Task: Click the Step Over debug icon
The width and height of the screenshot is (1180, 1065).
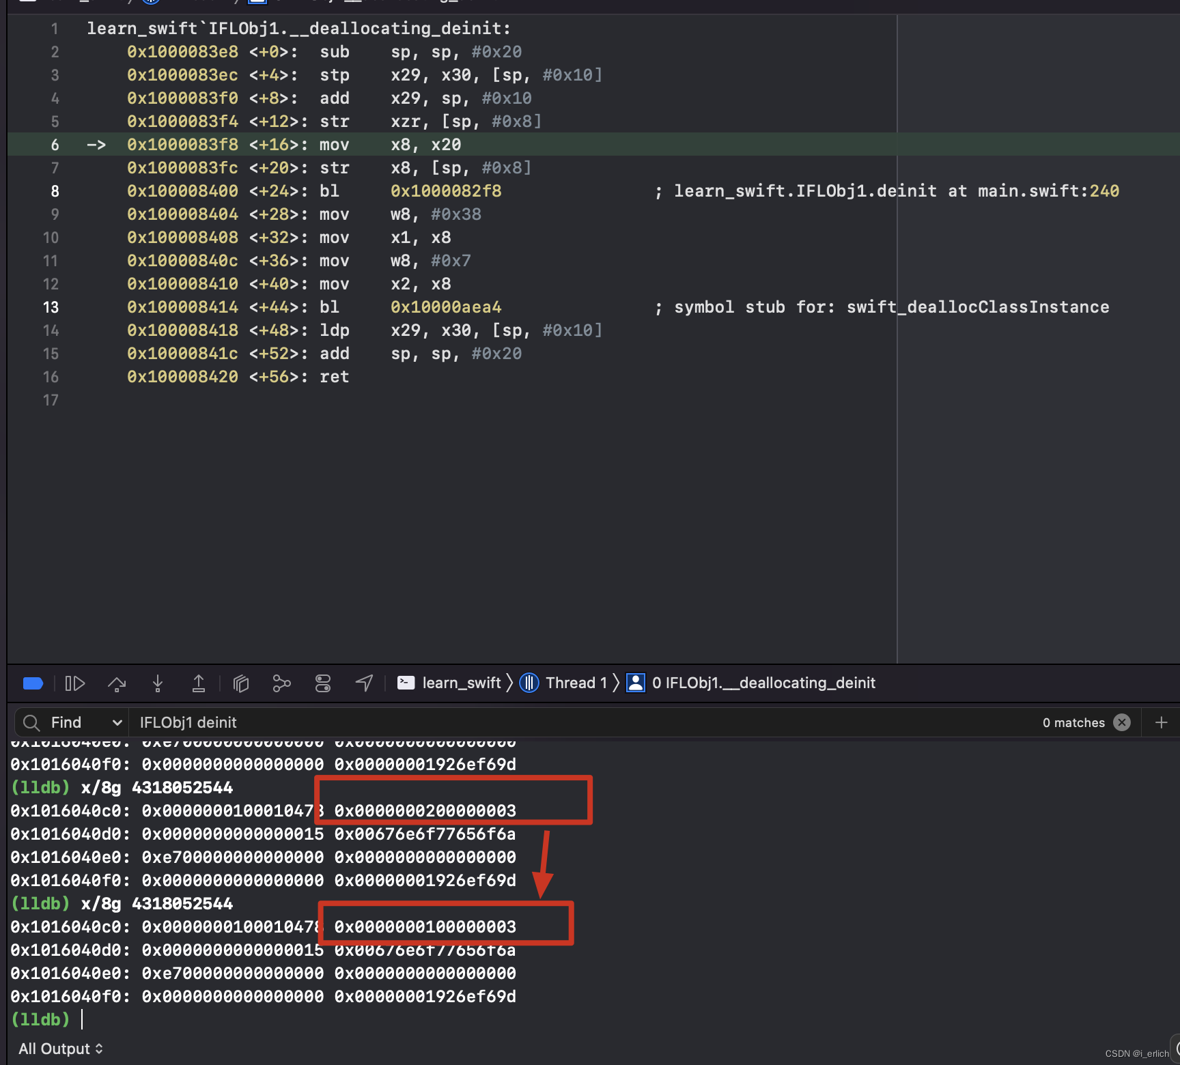Action: tap(117, 683)
